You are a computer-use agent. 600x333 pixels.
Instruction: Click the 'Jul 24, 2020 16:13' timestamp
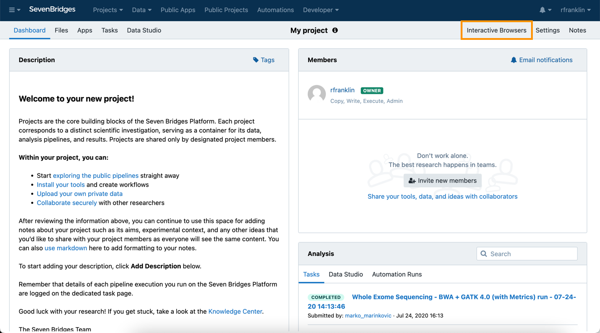tap(420, 316)
